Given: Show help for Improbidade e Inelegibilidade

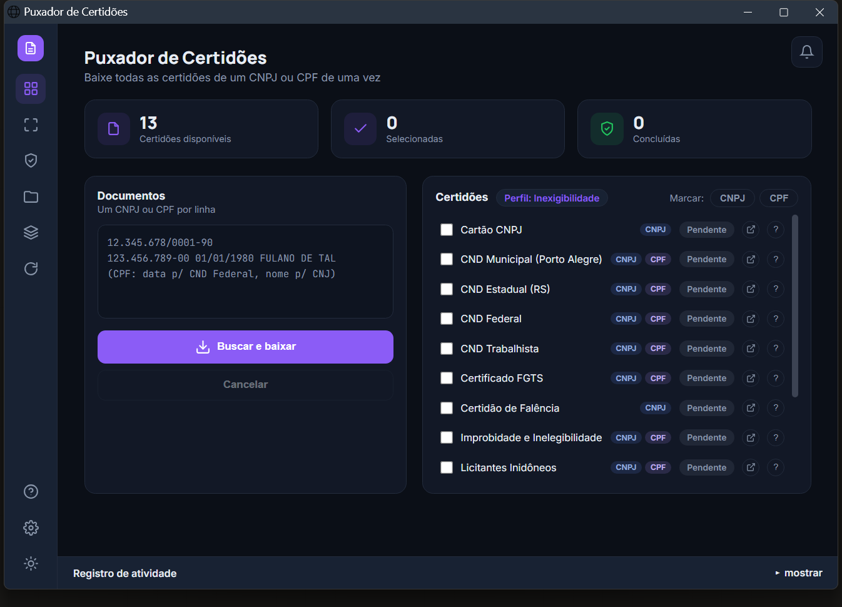Looking at the screenshot, I should [776, 437].
